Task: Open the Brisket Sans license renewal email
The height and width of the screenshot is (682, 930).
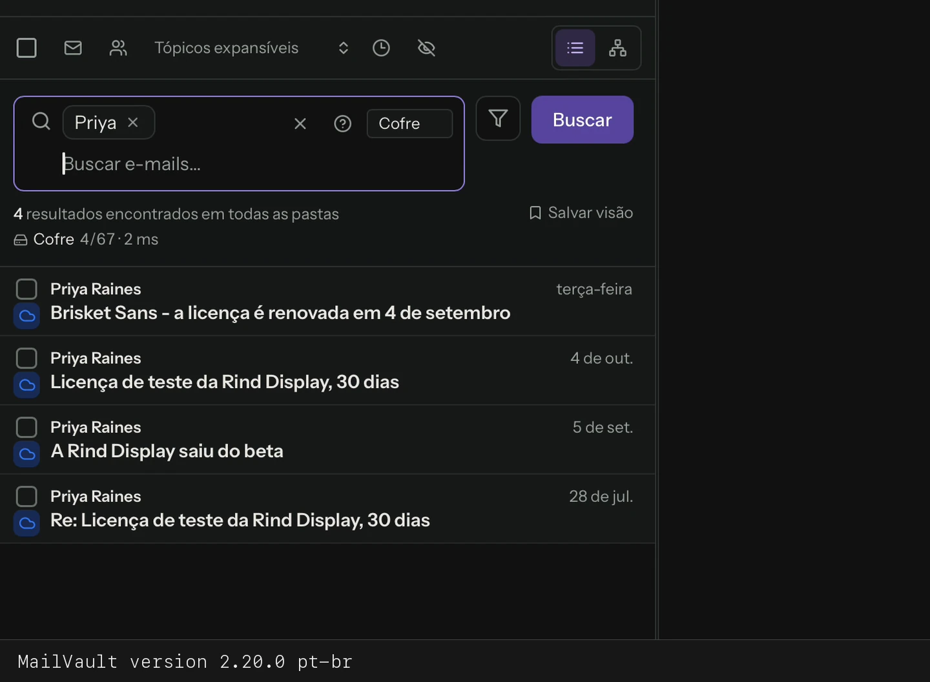Action: coord(327,302)
